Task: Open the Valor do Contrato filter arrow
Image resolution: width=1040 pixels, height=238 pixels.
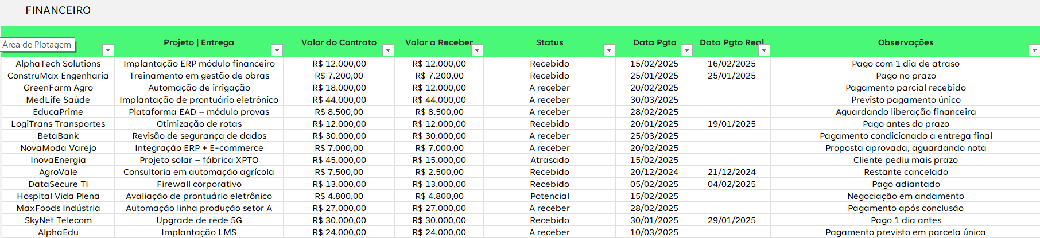Action: coord(388,50)
